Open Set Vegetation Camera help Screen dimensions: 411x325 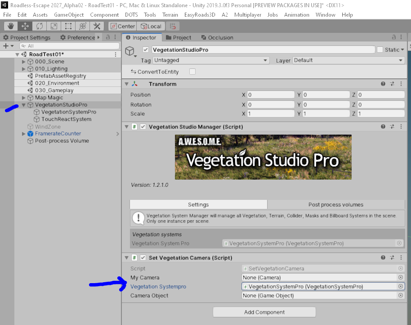click(x=383, y=257)
